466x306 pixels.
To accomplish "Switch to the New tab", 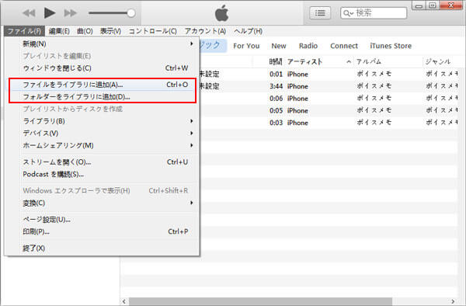I will point(279,46).
